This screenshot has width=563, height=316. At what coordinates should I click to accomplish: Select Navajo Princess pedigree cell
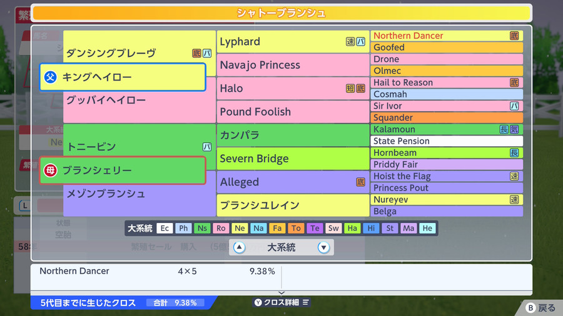[x=293, y=65]
